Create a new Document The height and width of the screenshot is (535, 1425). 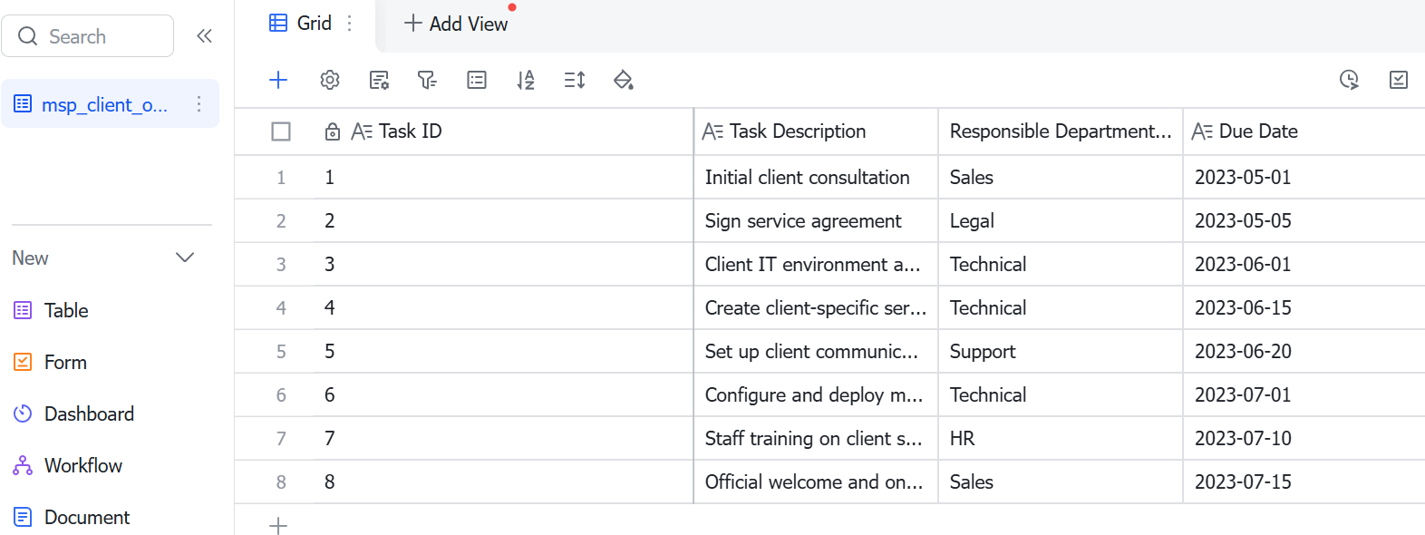pos(73,517)
